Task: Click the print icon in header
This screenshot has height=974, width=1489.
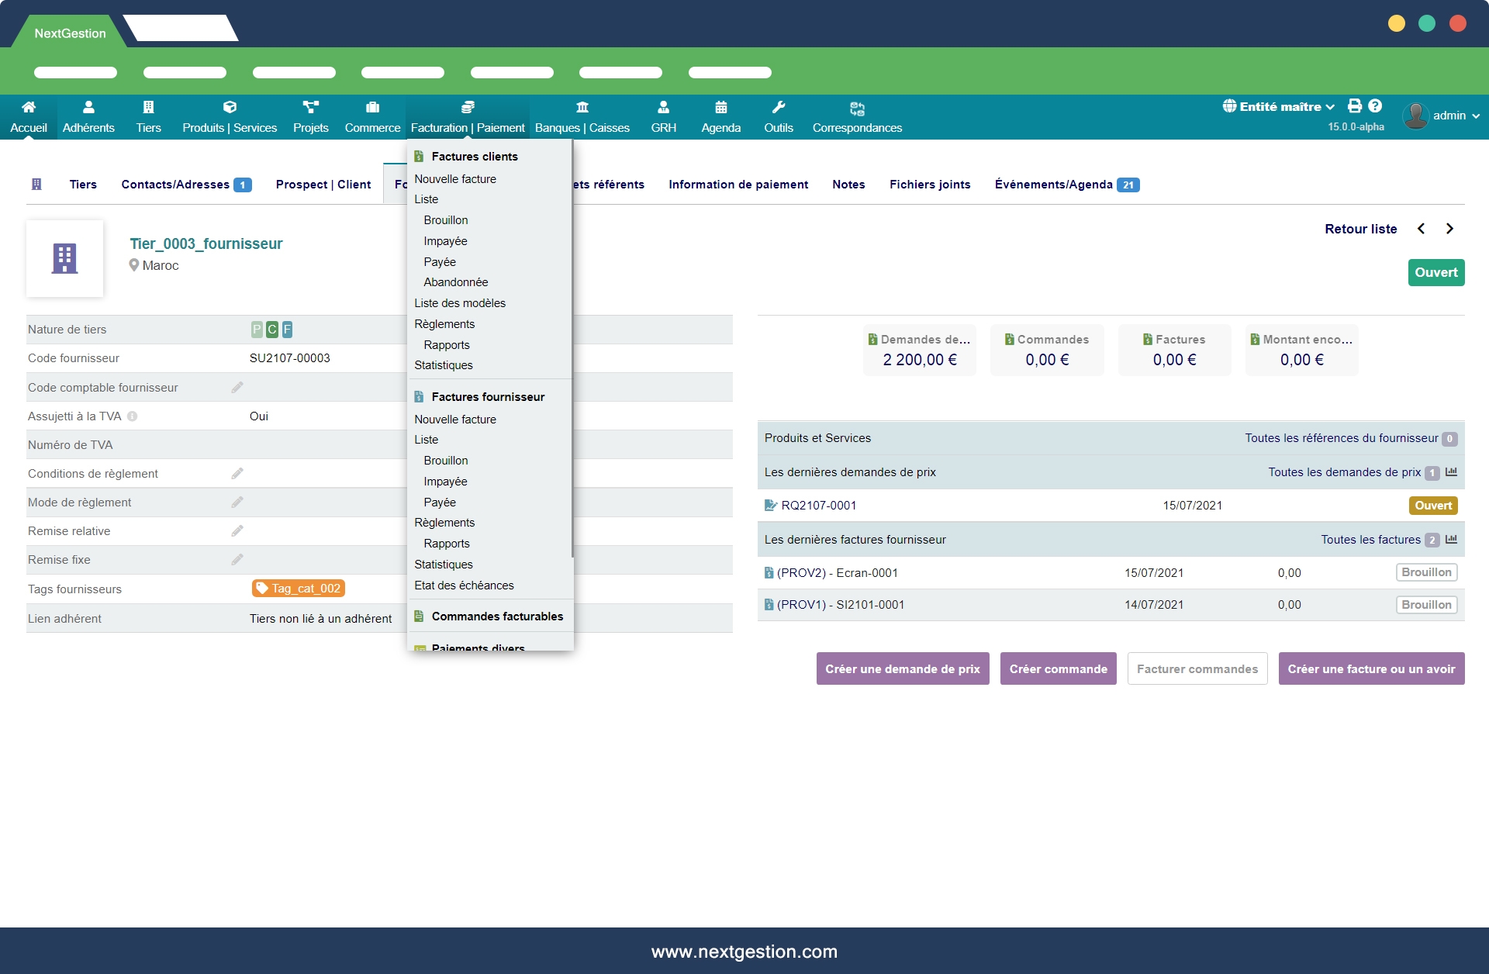Action: [x=1355, y=106]
